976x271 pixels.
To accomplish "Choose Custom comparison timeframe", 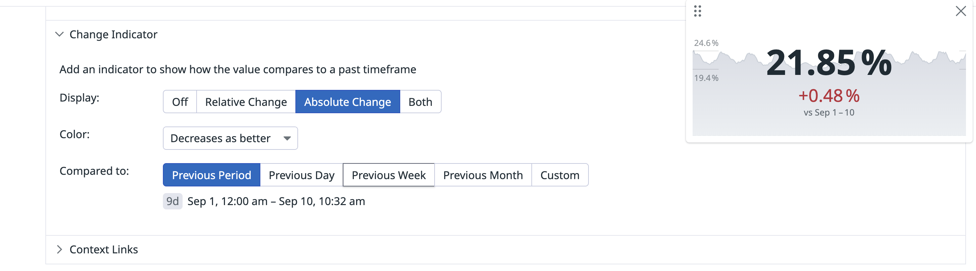I will coord(560,175).
